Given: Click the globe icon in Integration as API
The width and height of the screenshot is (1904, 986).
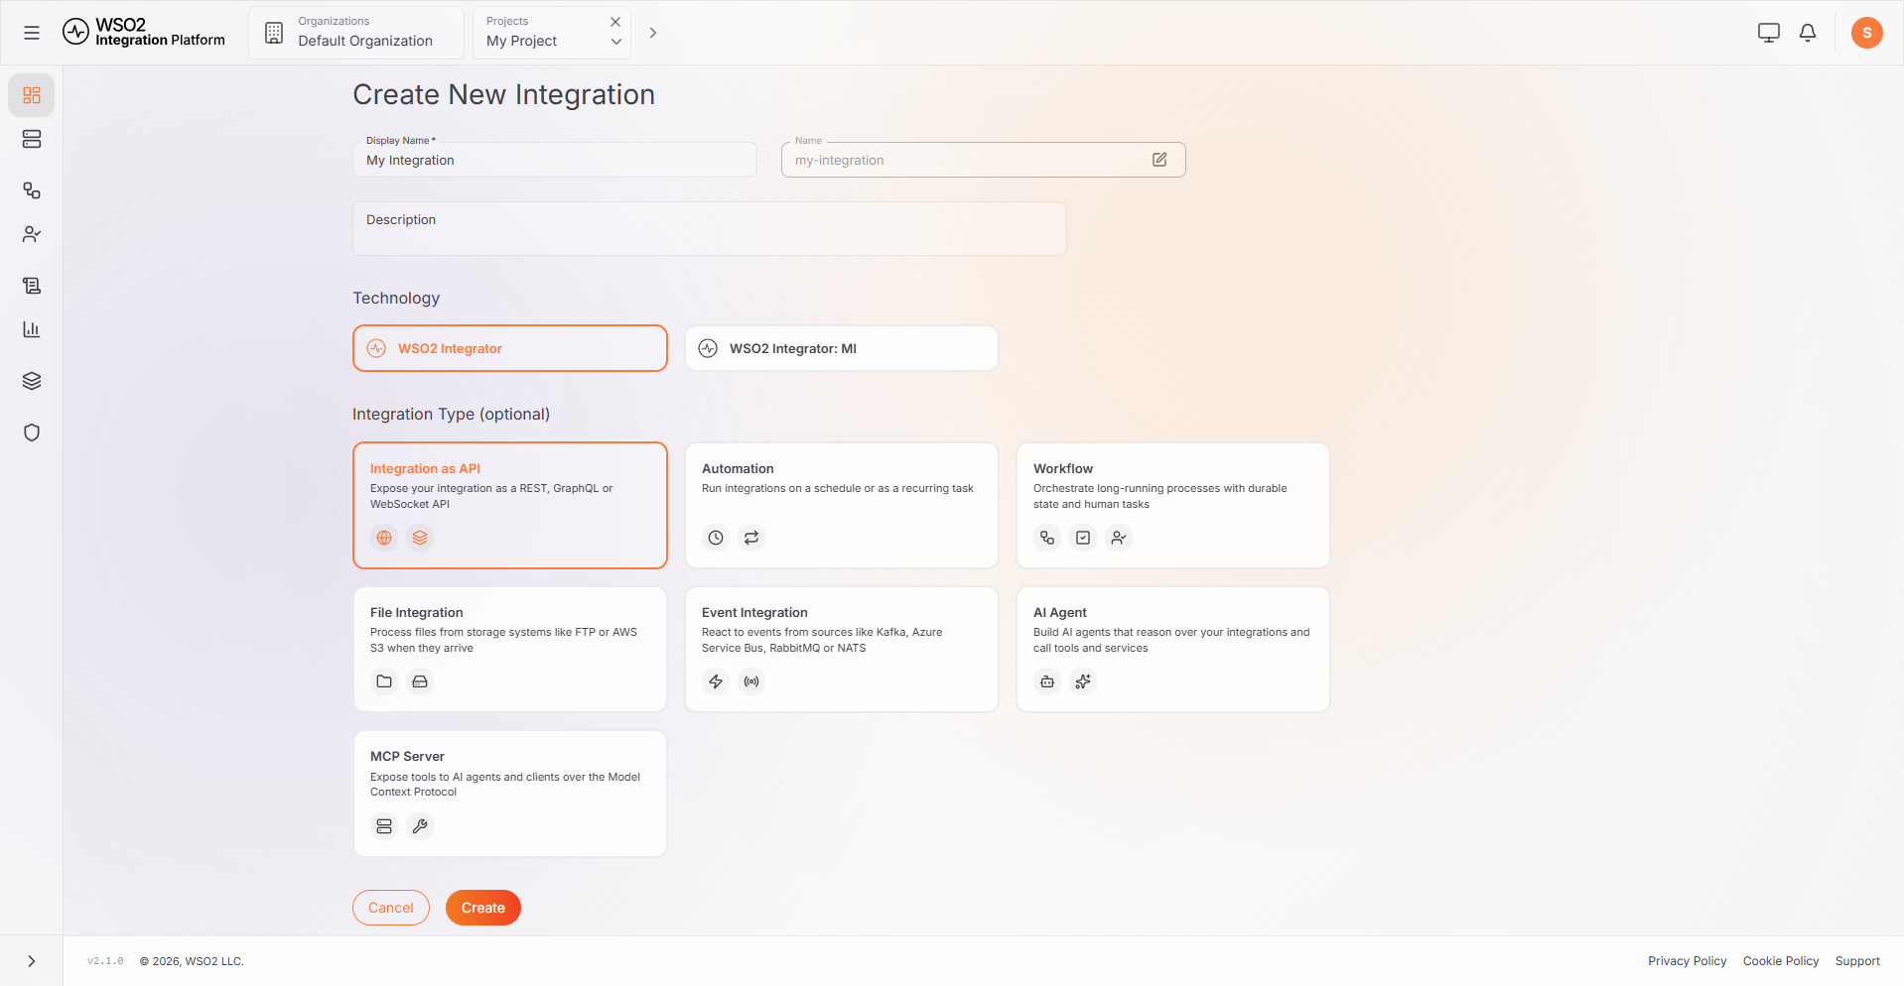Looking at the screenshot, I should pos(384,538).
